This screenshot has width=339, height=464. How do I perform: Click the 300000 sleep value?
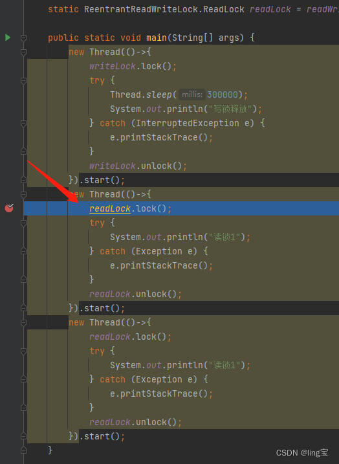coord(223,94)
